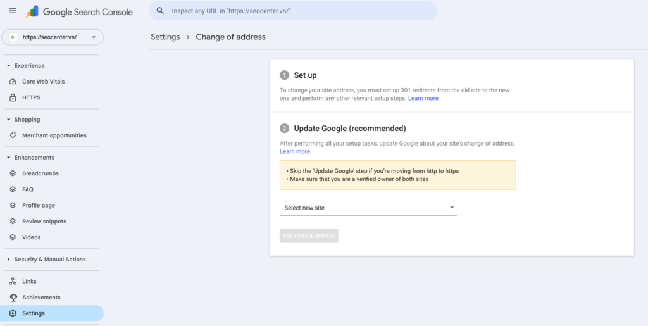The width and height of the screenshot is (648, 326).
Task: Click Learn more link in Set up
Action: [x=423, y=99]
